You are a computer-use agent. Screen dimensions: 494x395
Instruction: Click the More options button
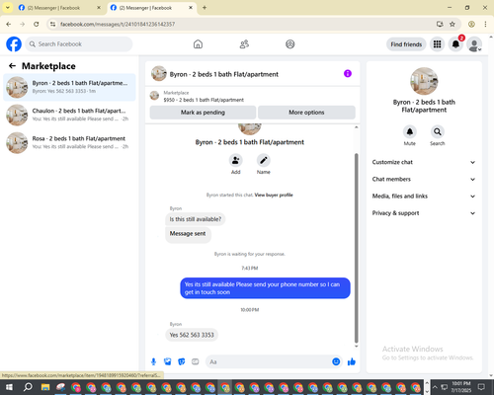coord(306,113)
